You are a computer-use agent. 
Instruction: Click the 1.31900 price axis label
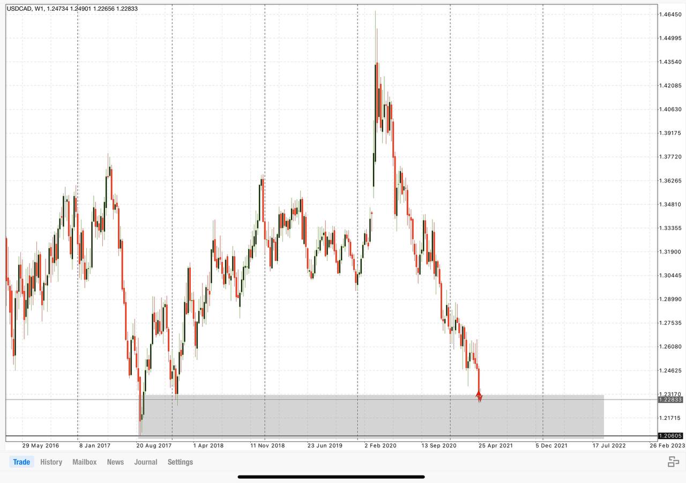point(672,252)
